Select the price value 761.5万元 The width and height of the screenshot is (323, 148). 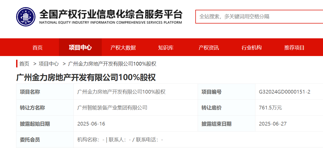pos(270,108)
